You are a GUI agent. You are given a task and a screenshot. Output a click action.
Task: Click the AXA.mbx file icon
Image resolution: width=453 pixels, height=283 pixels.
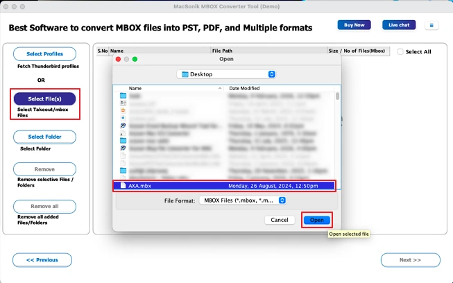click(x=123, y=185)
